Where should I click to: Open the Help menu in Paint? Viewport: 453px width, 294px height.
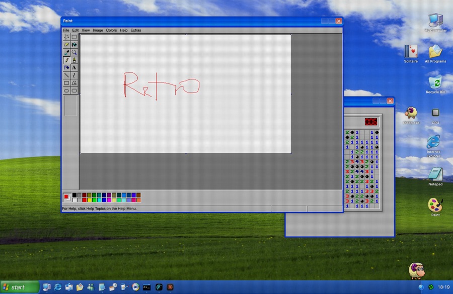tap(124, 30)
